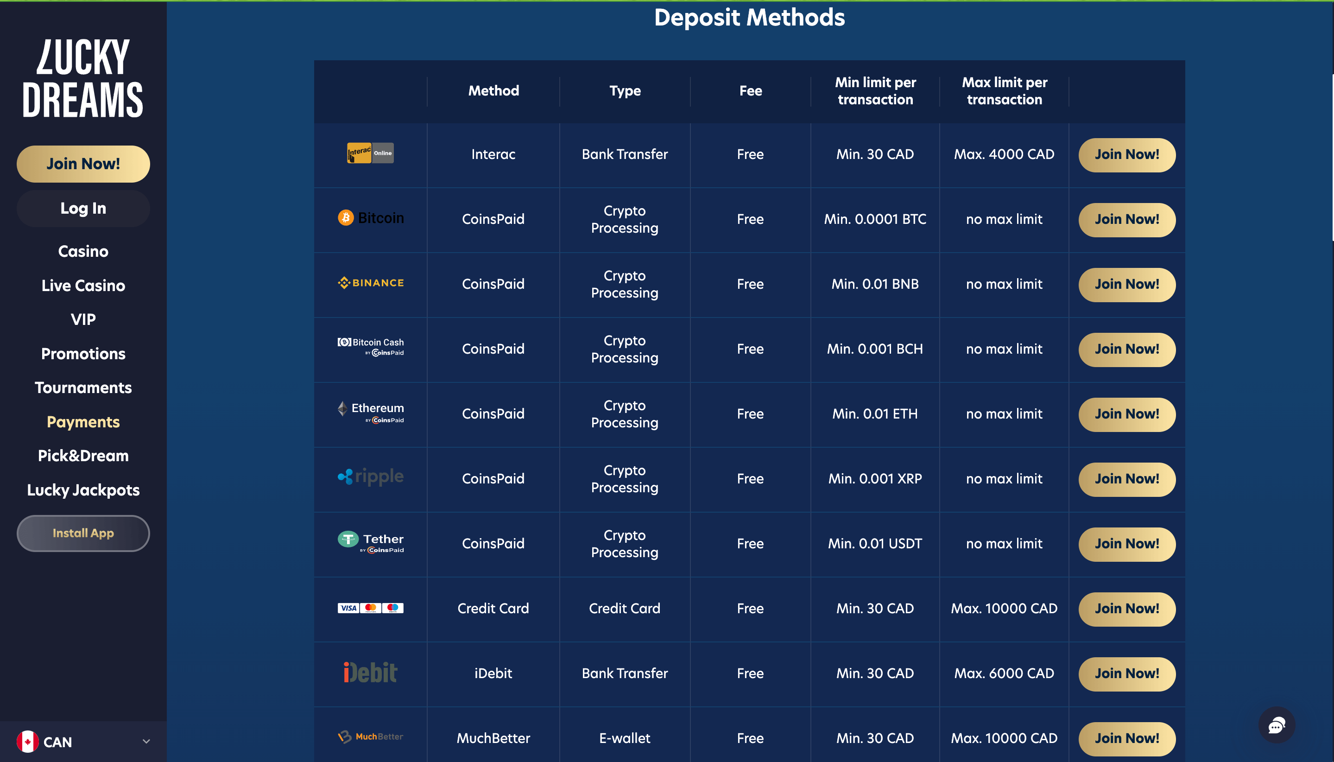Go to Live Casino section
This screenshot has height=762, width=1334.
coord(83,285)
